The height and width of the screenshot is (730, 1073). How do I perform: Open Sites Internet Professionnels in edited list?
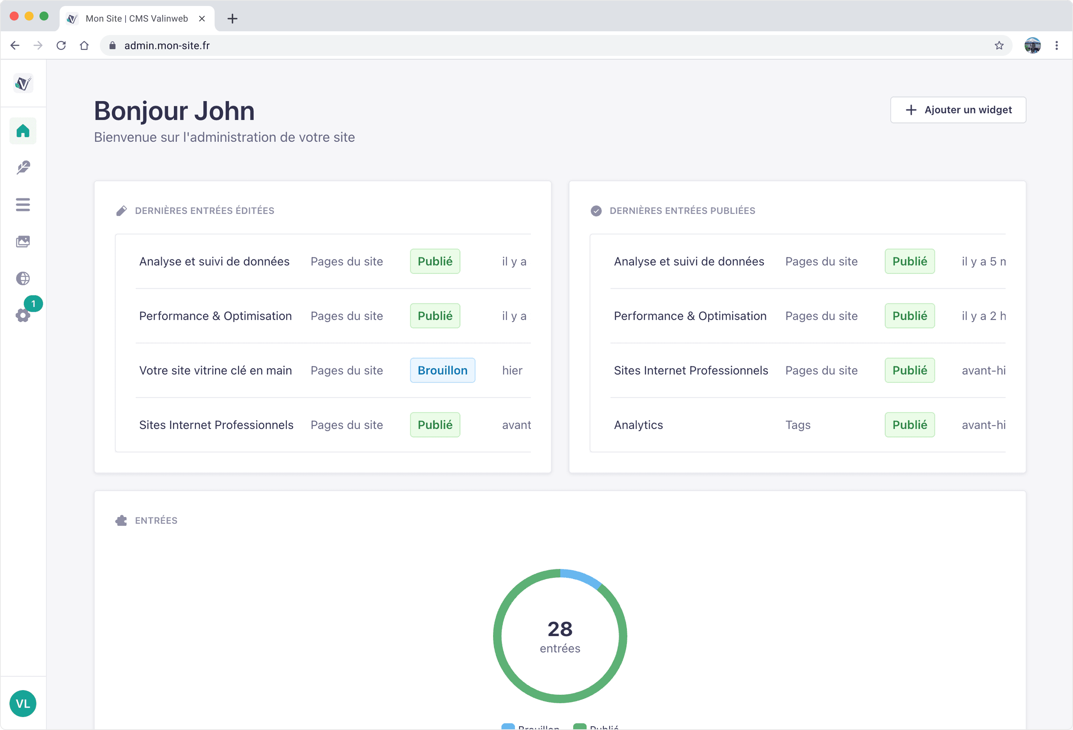pos(216,425)
